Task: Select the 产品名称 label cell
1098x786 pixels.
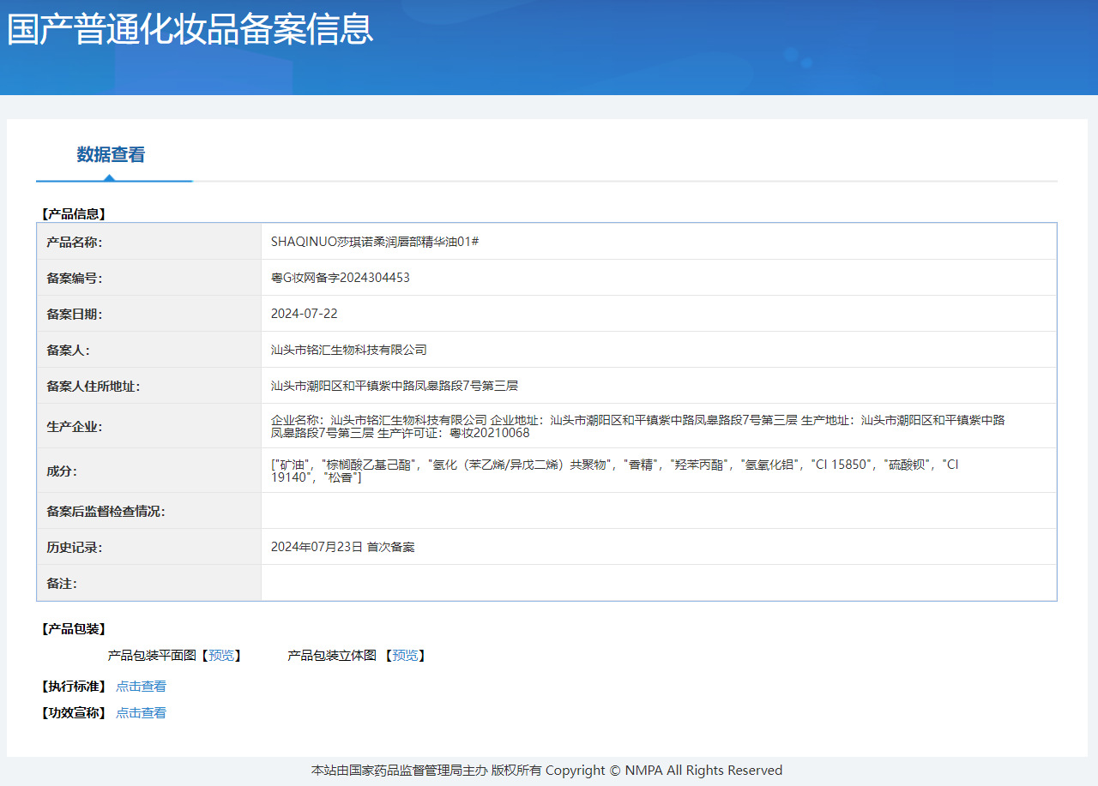Action: [149, 242]
